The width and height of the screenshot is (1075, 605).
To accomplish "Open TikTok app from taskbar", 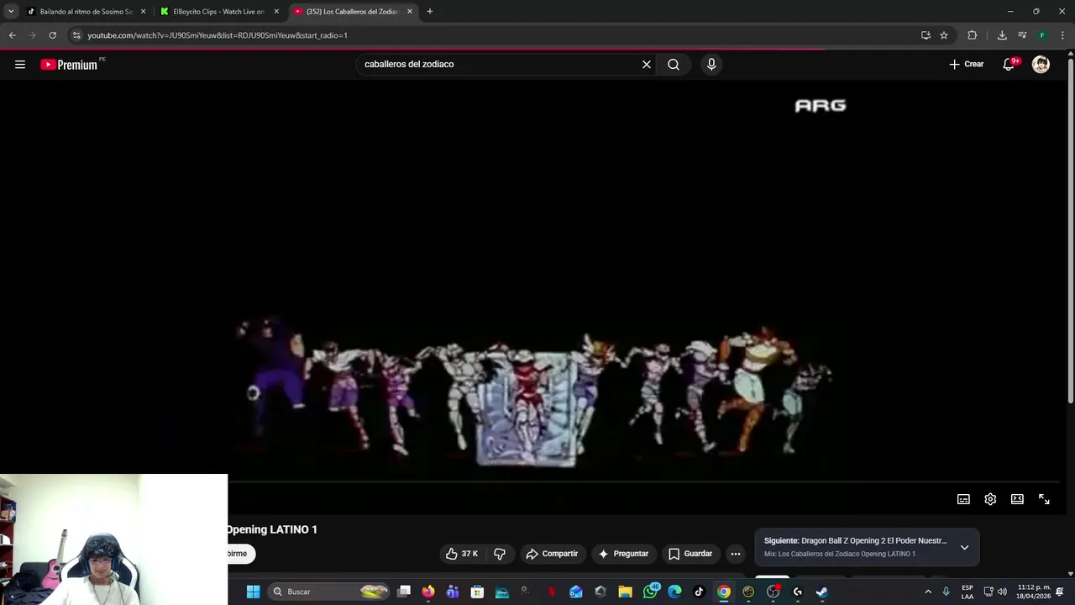I will click(699, 592).
